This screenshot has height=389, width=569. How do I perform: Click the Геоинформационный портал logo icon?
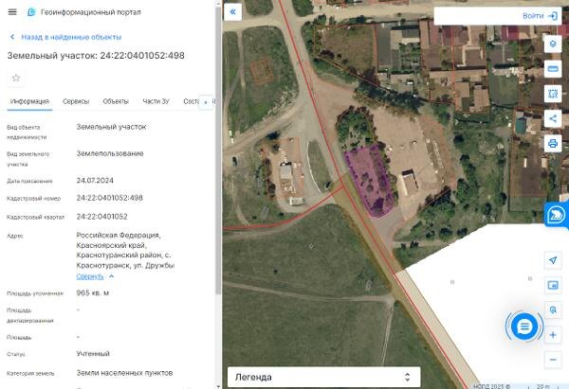[31, 12]
